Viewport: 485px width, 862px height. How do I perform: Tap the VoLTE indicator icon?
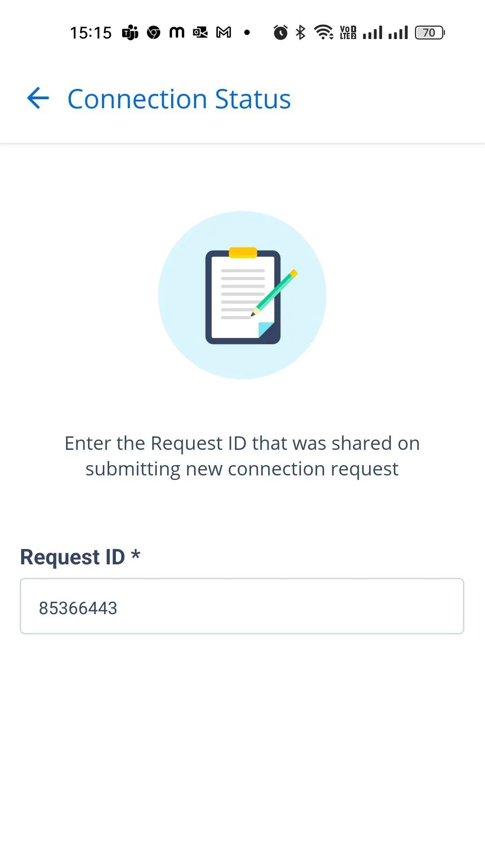348,32
